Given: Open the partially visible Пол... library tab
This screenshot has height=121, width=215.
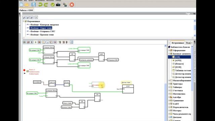Looking at the screenshot, I should [188, 43].
